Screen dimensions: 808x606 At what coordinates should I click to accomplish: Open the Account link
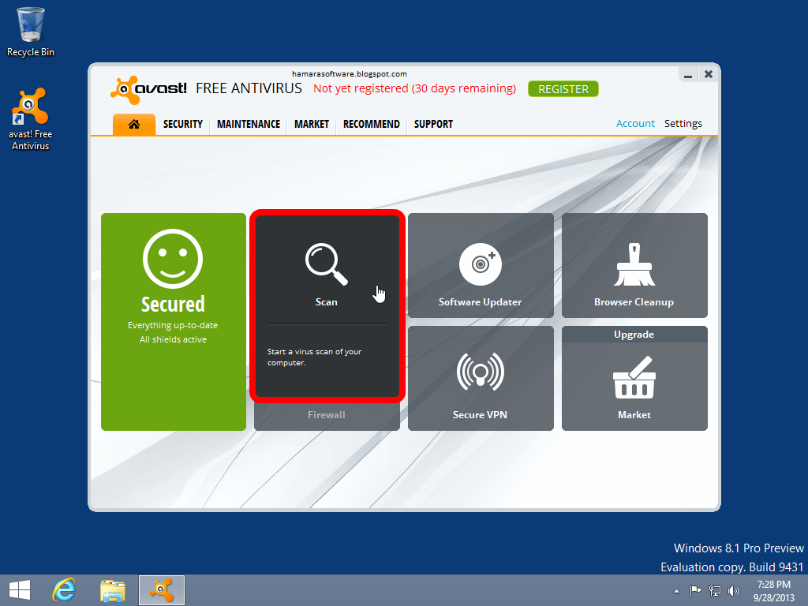click(x=635, y=124)
